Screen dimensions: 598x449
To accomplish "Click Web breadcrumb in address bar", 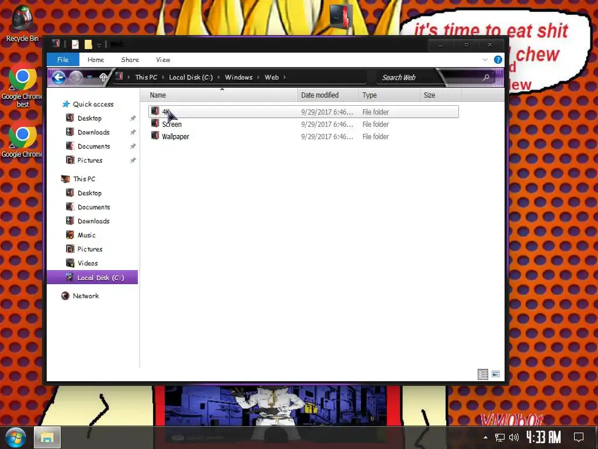I will 272,77.
